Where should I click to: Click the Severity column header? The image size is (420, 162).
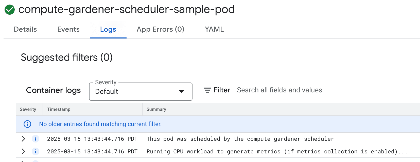[x=28, y=109]
